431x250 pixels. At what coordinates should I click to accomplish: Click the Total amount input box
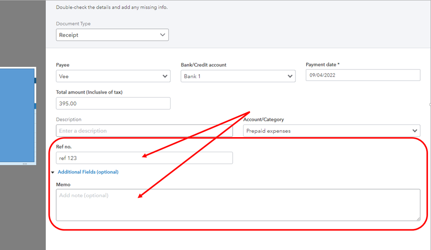[x=113, y=103]
